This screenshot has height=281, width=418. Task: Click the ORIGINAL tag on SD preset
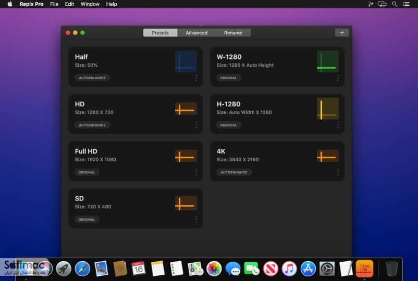pyautogui.click(x=87, y=220)
